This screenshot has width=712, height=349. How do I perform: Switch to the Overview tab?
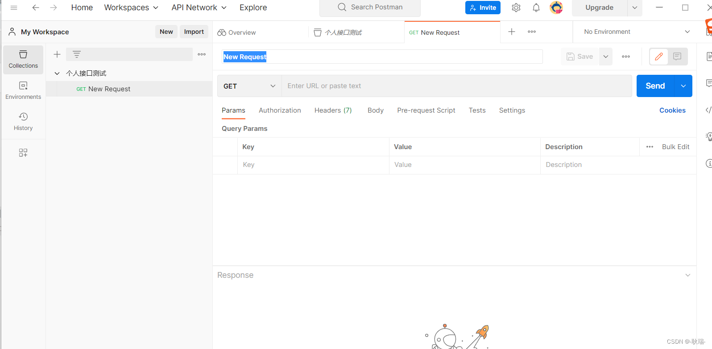(236, 32)
